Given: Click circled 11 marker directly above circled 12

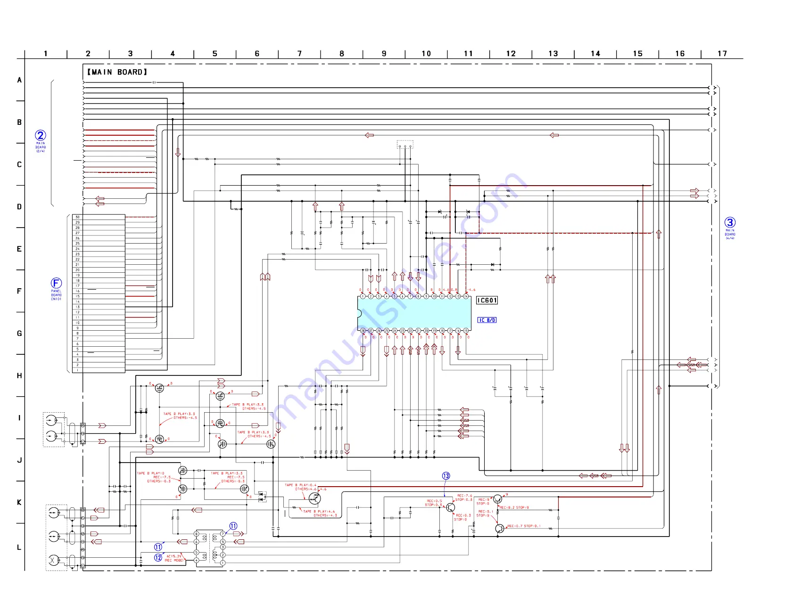Looking at the screenshot, I should click(x=158, y=547).
